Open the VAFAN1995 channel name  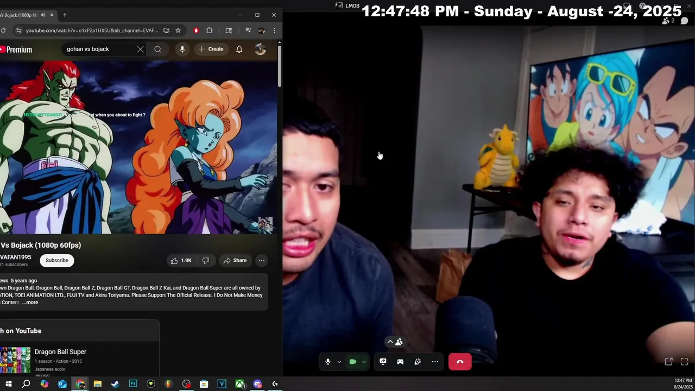coord(16,257)
